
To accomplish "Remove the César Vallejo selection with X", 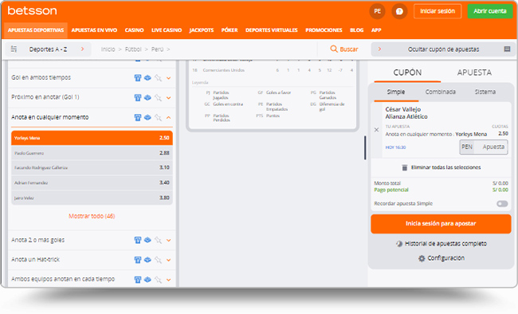I will (x=376, y=130).
